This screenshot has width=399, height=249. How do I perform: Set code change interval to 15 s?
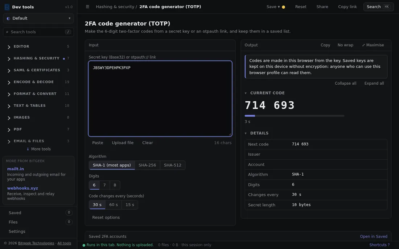click(130, 204)
